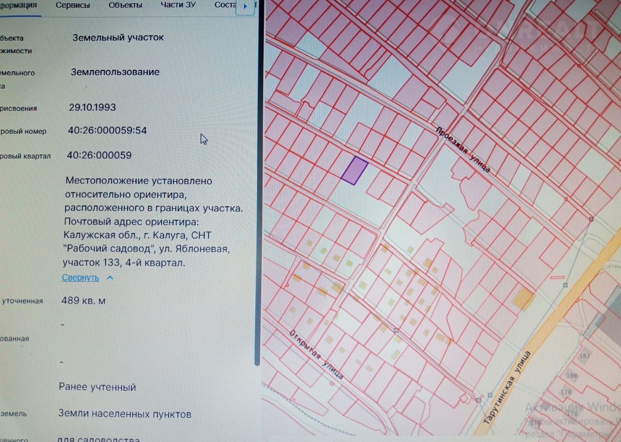Viewport: 621px width, 442px height.
Task: Open the partially visible Состав tab
Action: pos(226,5)
